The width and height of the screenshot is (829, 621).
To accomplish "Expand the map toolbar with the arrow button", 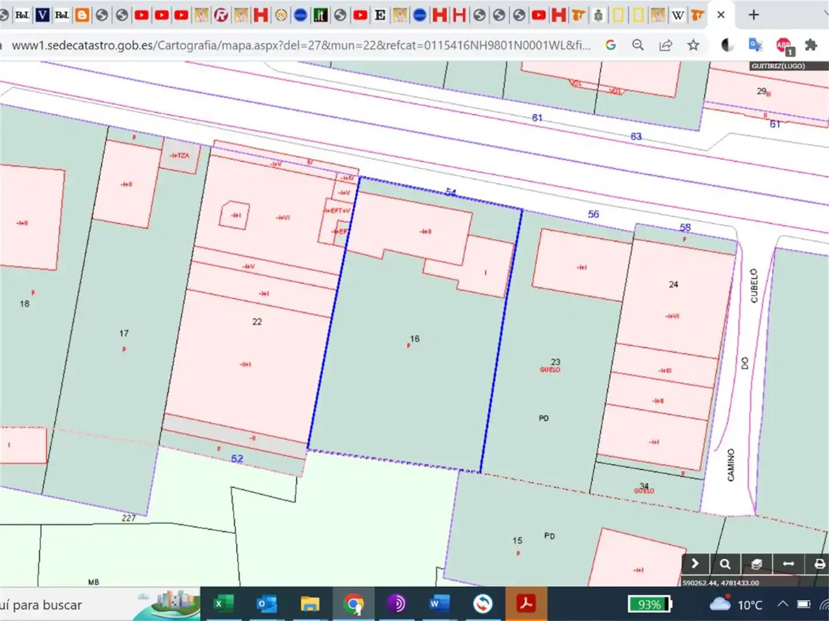I will tap(695, 564).
